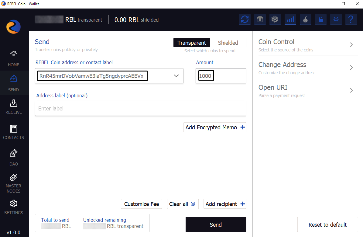Screen dimensions: 363x237
Task: Expand Coin Control panel
Action: point(308,45)
